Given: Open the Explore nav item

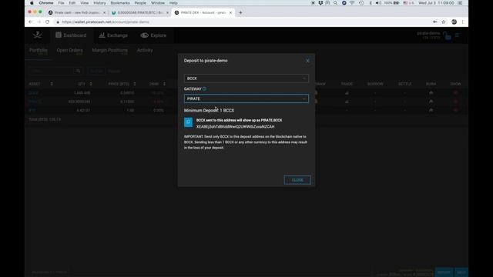Looking at the screenshot, I should tap(153, 35).
